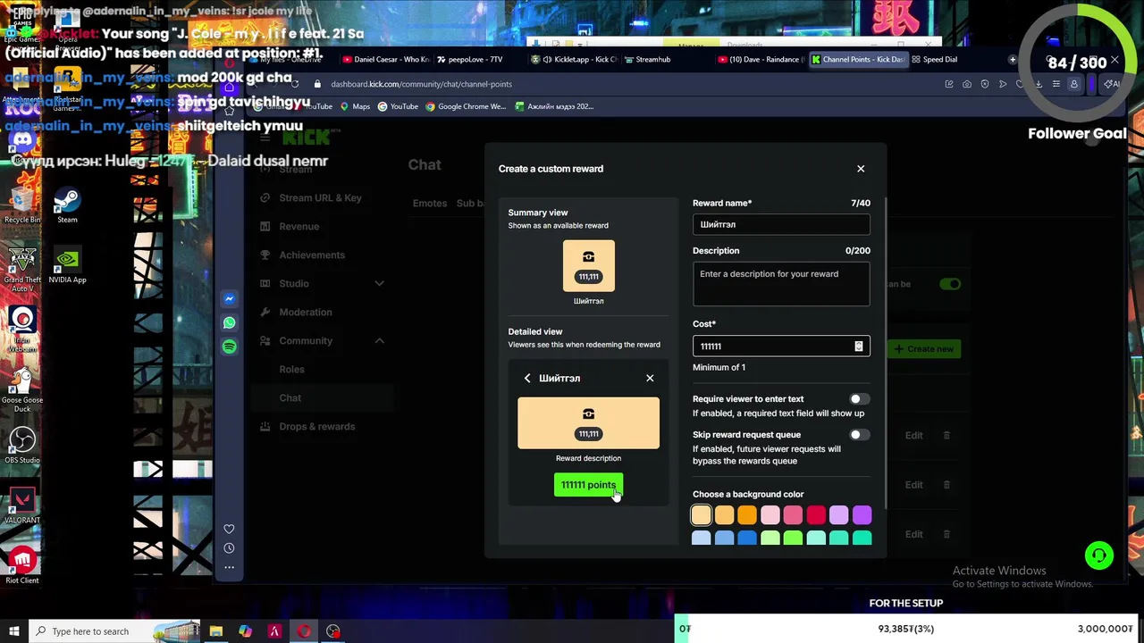Screen dimensions: 1144x643
Task: Open Riot Client desktop shortcut
Action: 22,566
